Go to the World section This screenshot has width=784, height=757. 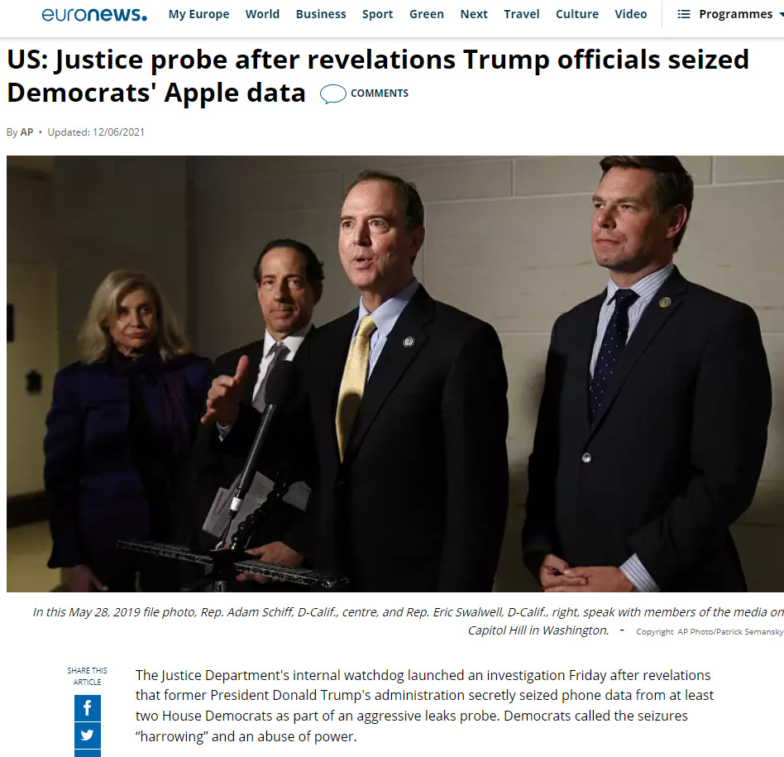pyautogui.click(x=262, y=14)
